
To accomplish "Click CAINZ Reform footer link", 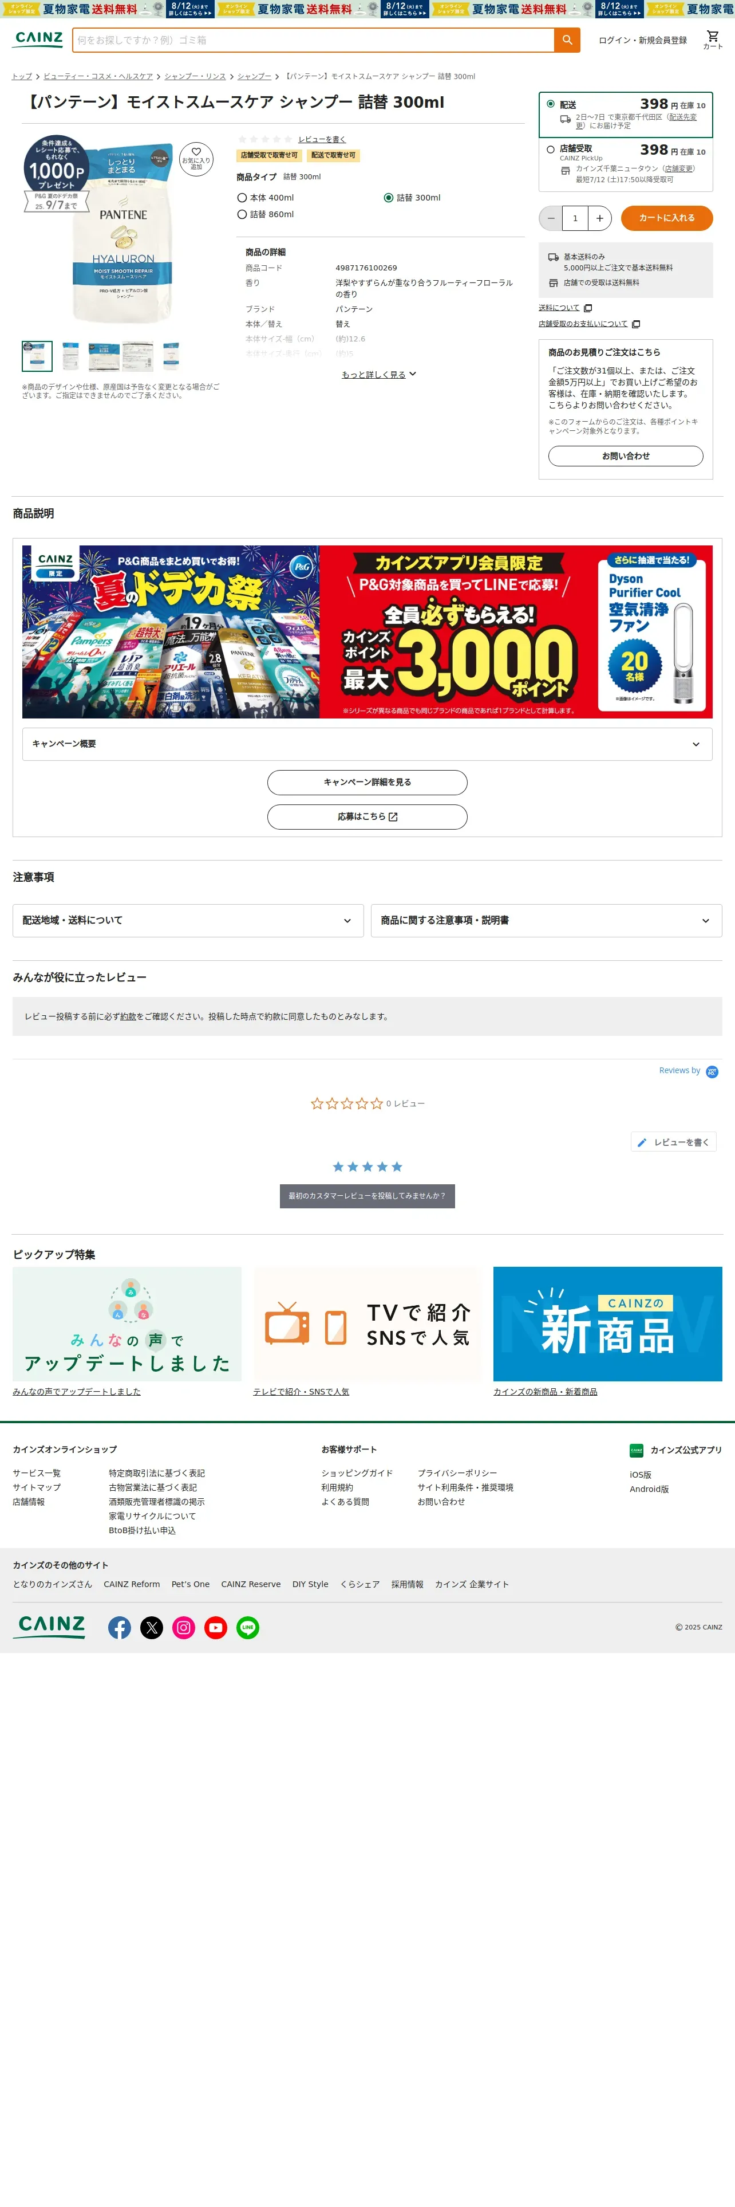I will [132, 1585].
